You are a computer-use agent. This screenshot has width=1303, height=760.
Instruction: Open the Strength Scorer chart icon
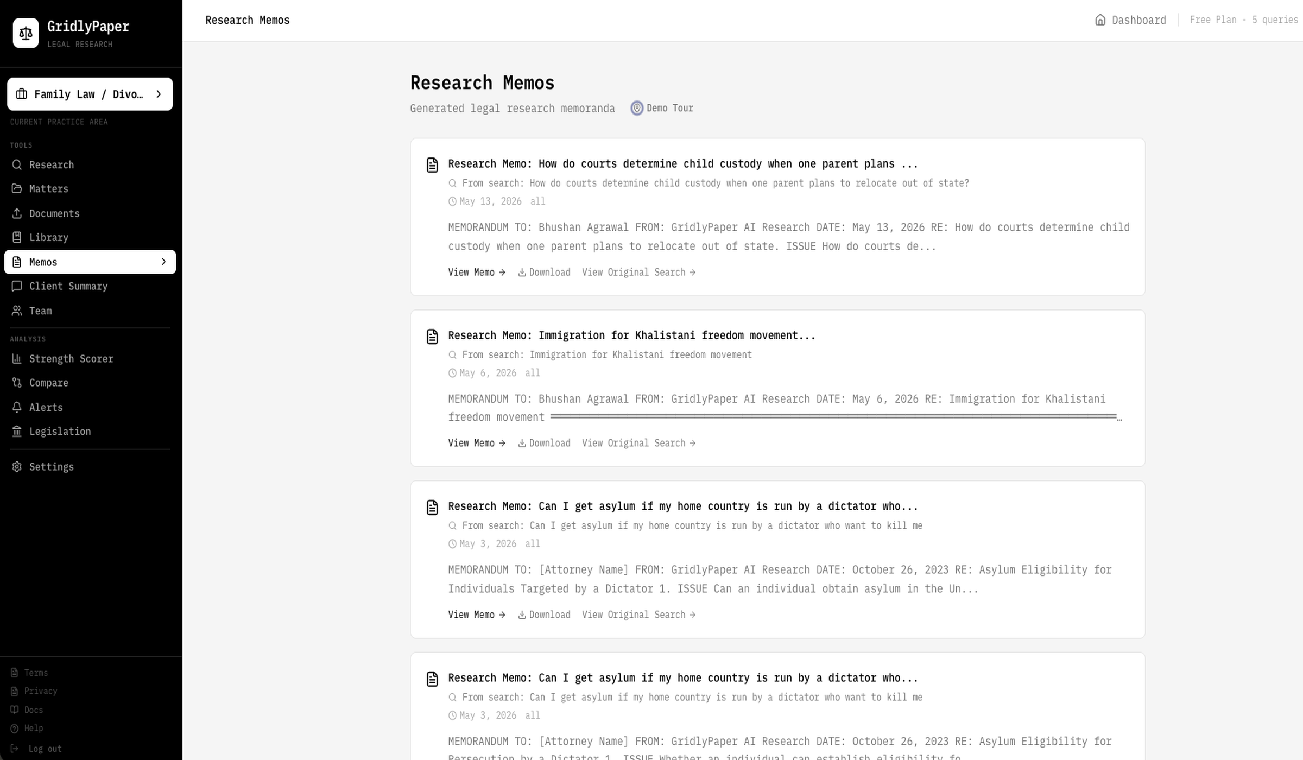17,359
